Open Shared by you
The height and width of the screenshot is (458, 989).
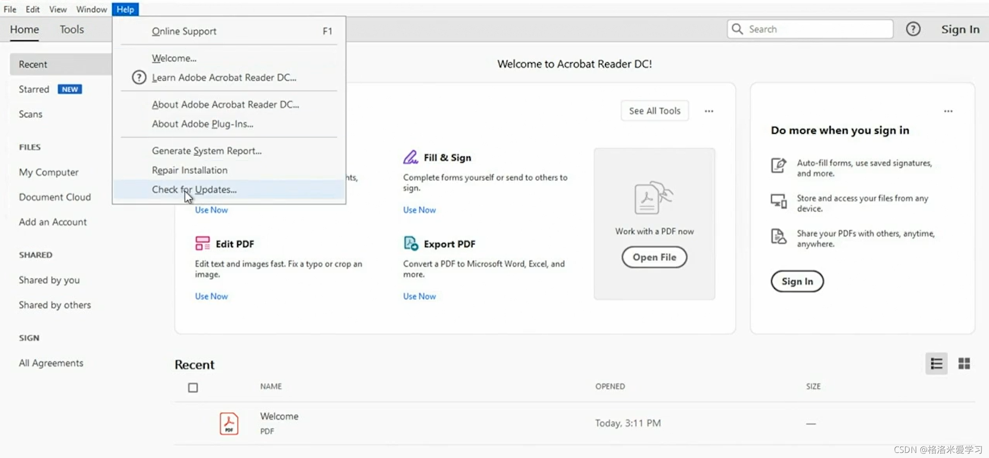coord(49,280)
